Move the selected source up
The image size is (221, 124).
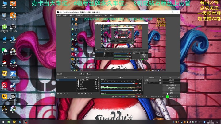88,93
